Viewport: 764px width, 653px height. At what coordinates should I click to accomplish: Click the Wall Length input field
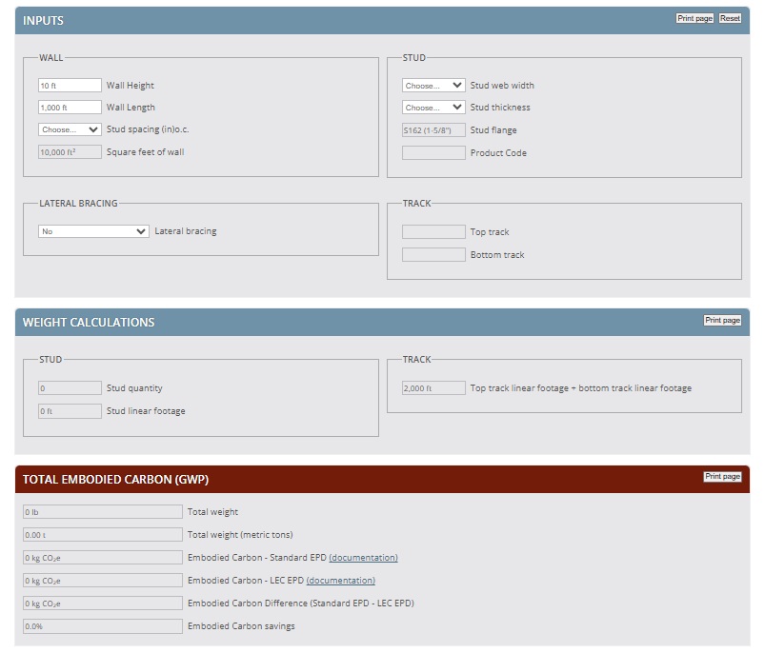tap(70, 108)
